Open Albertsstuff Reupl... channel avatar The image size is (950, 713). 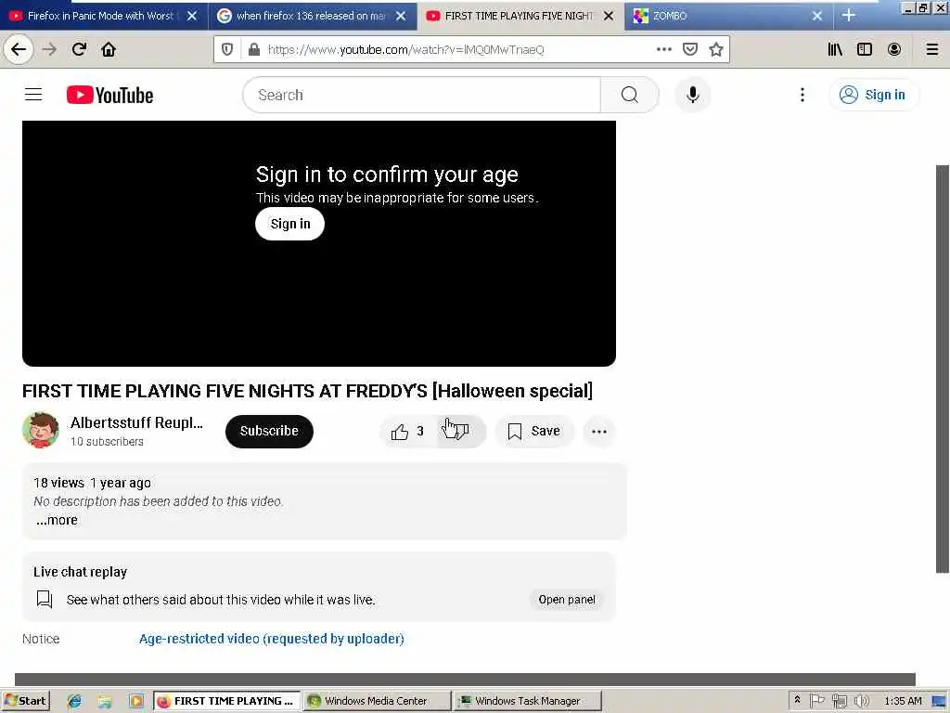[x=41, y=431]
